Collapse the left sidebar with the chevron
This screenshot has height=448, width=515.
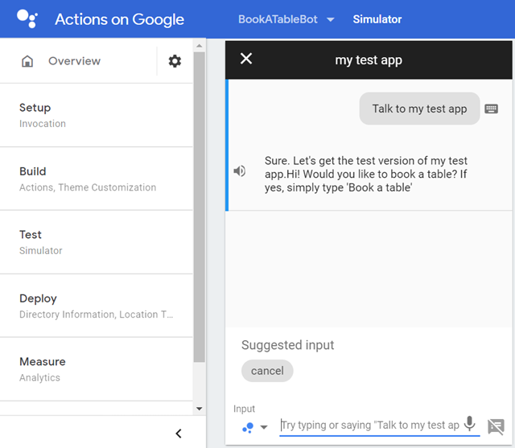[178, 434]
